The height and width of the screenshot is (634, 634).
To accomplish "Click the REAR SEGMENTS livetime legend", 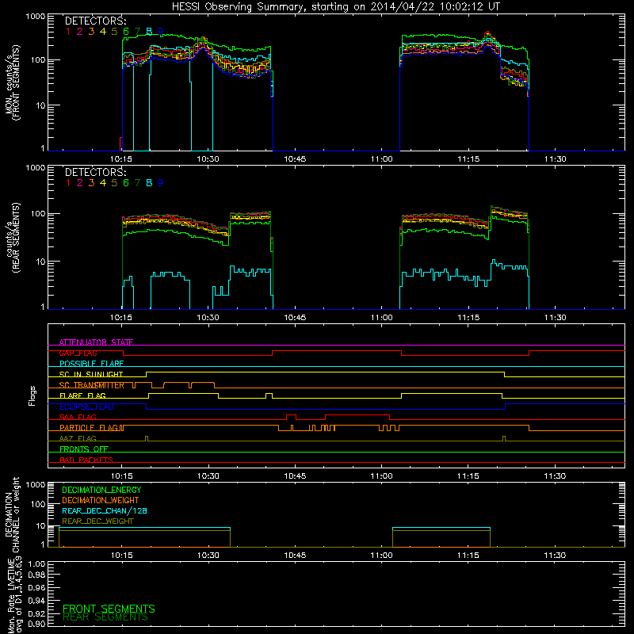I will point(105,617).
